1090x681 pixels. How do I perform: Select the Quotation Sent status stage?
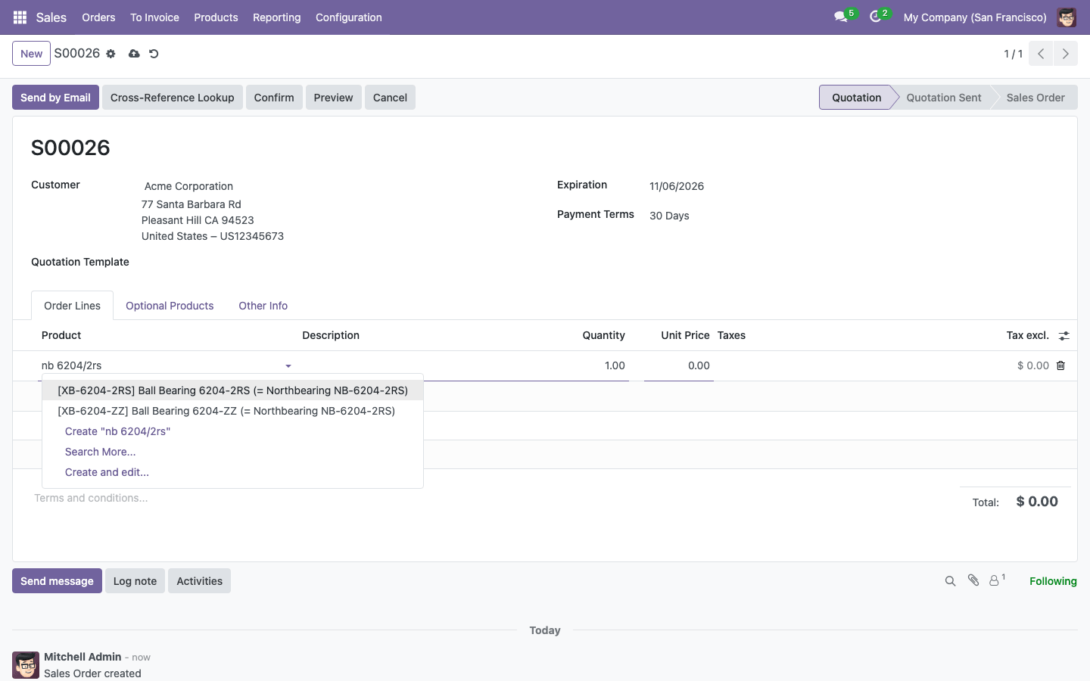pyautogui.click(x=943, y=98)
